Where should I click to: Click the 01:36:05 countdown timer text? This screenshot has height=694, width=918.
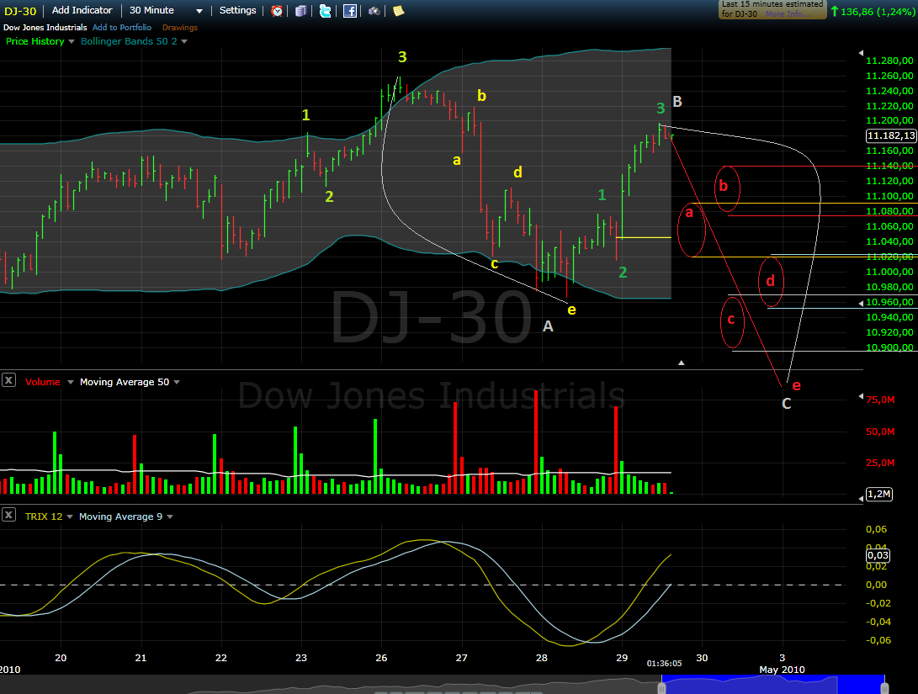coord(664,664)
